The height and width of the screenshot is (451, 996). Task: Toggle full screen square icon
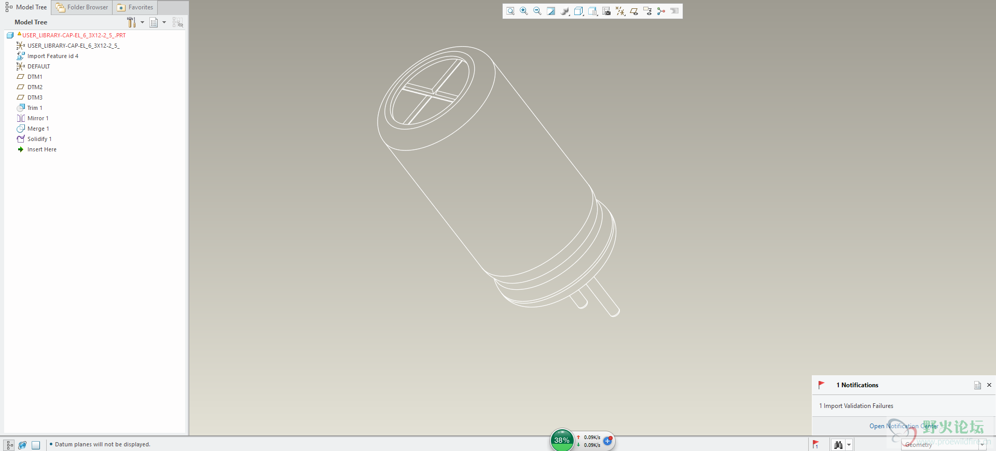tap(36, 445)
